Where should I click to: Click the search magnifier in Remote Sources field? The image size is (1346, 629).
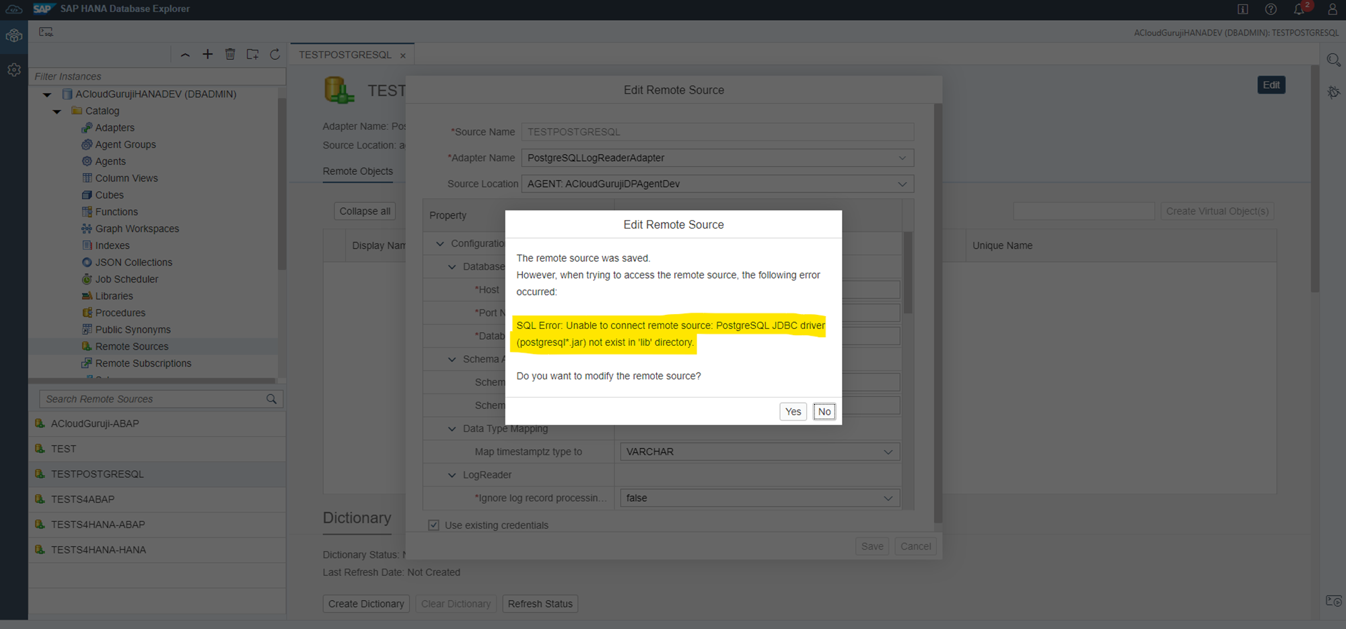(271, 399)
